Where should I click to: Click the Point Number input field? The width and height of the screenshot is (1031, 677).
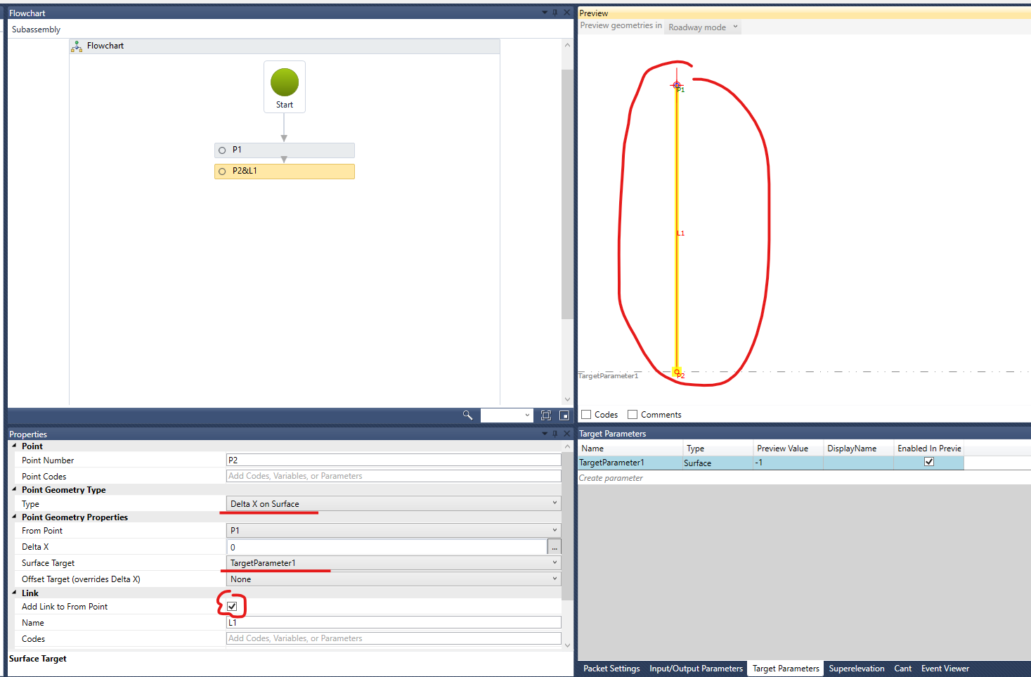click(394, 460)
